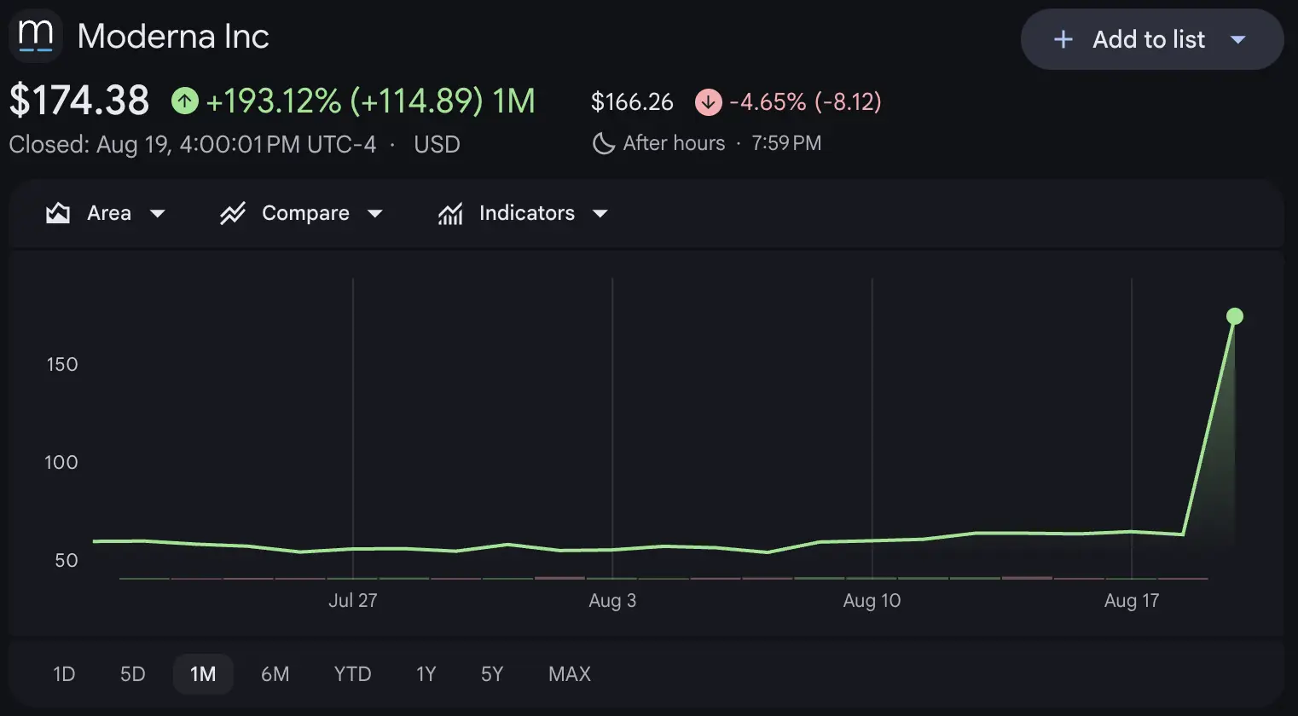
Task: Click the Moderna logo icon
Action: pyautogui.click(x=36, y=37)
